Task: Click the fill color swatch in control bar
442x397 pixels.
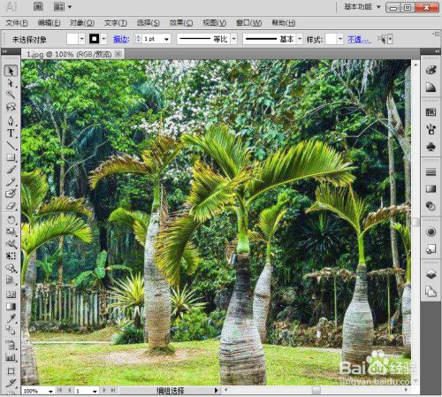Action: 72,39
